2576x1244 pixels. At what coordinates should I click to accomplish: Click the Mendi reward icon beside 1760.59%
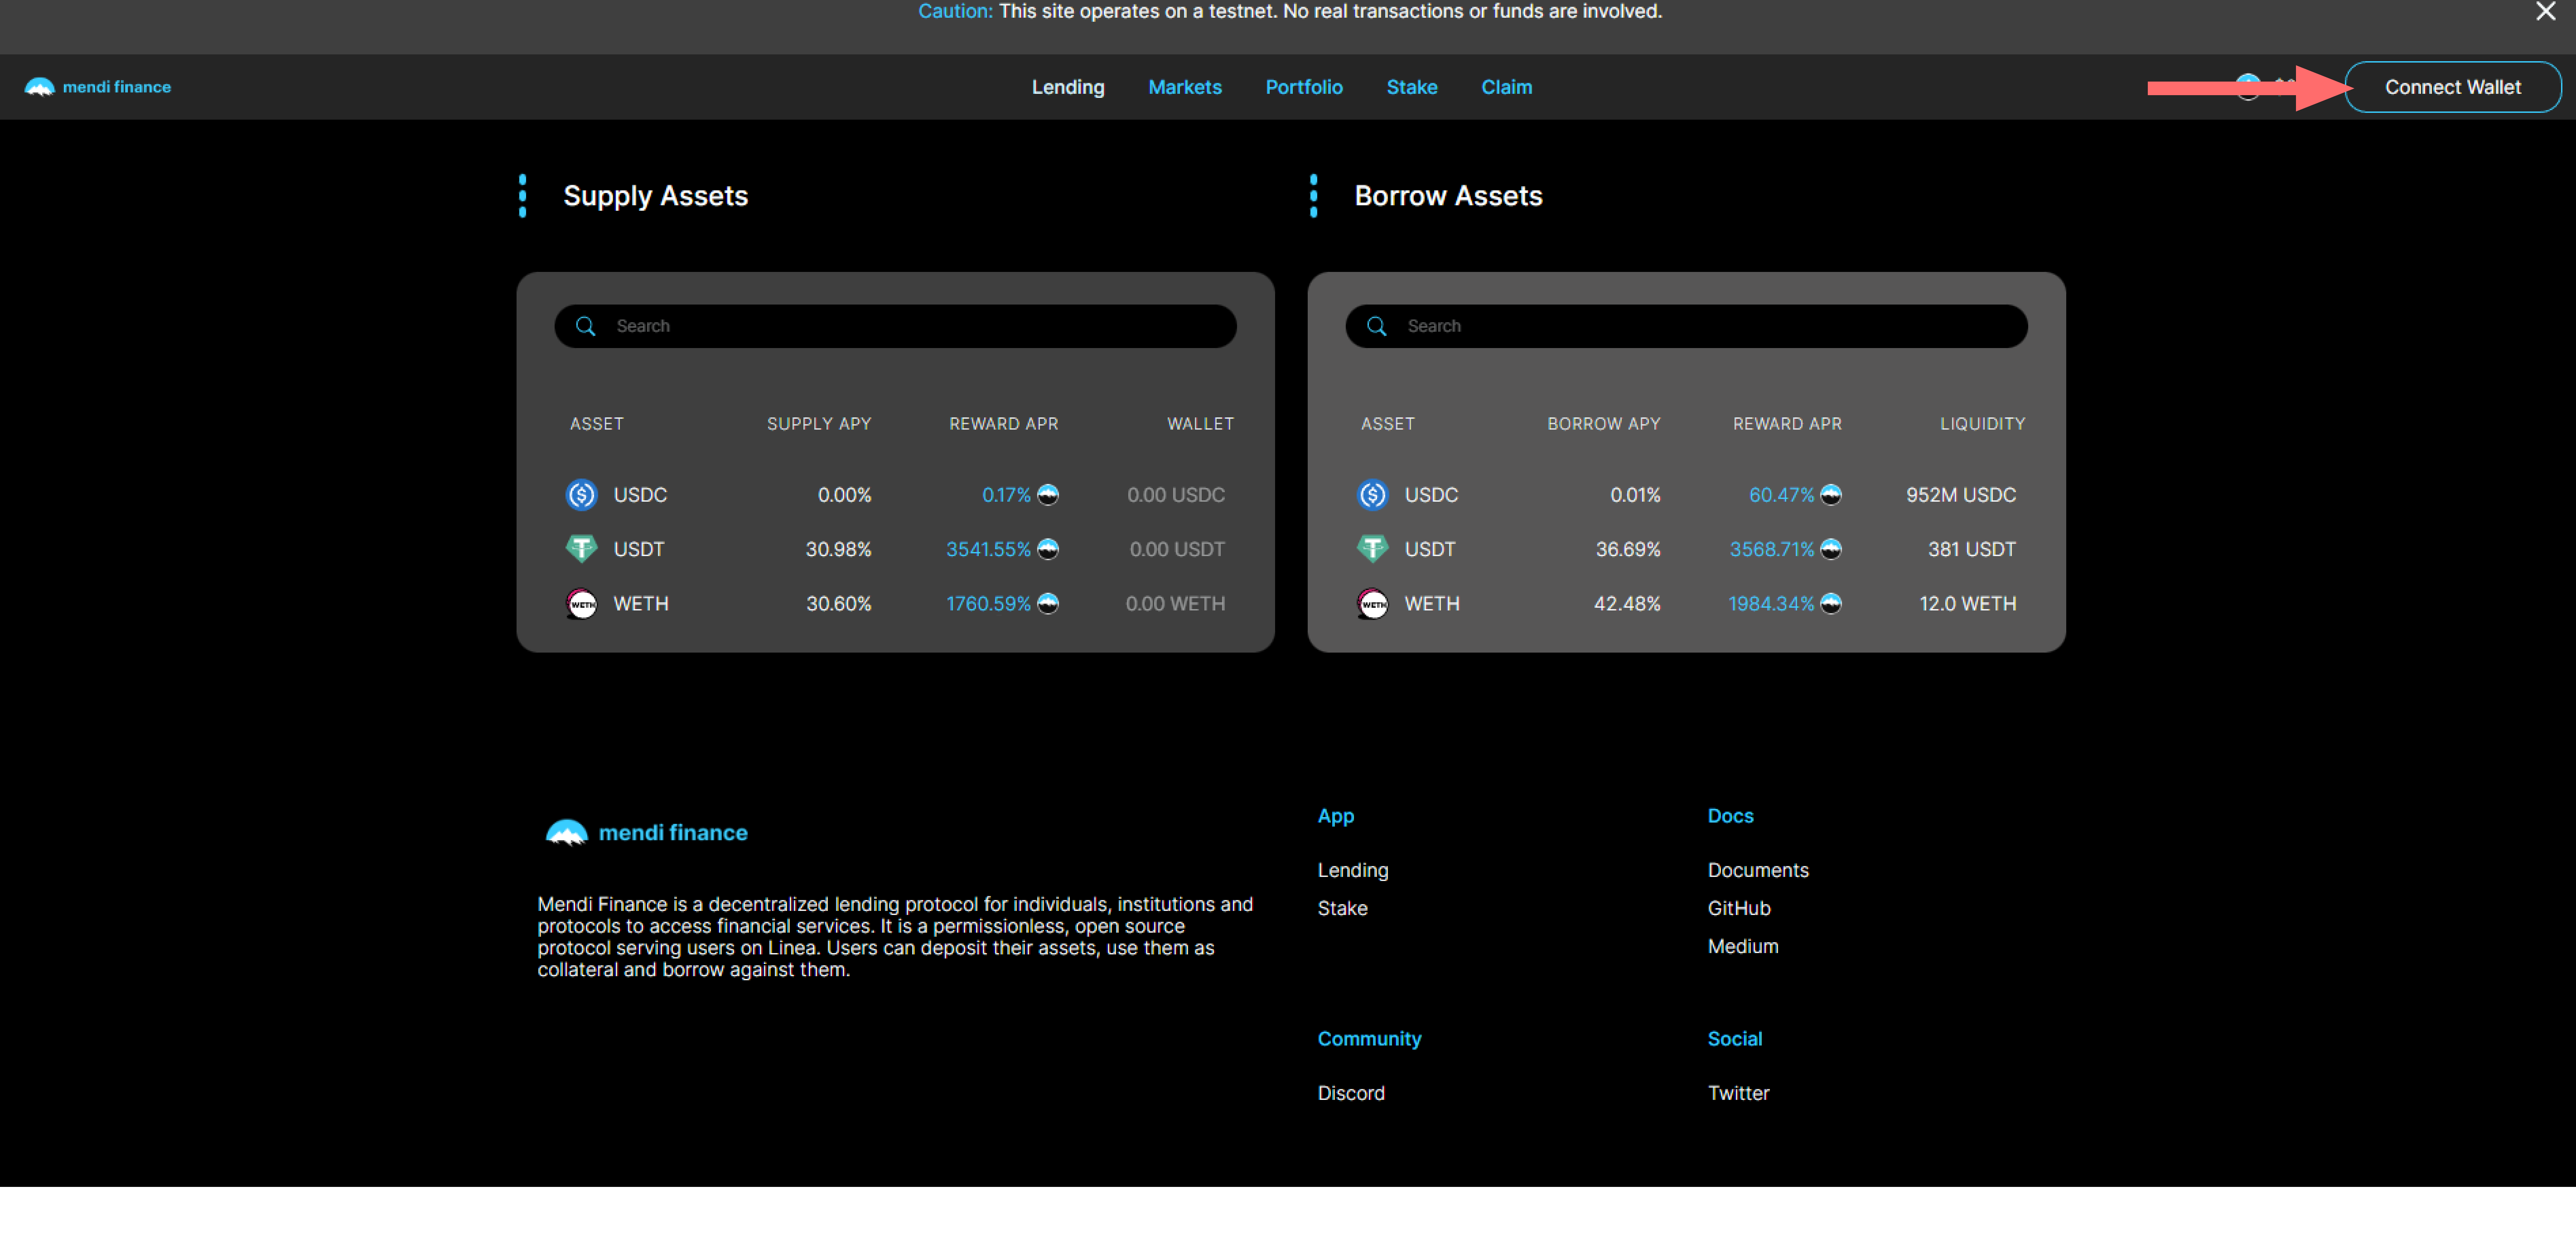[x=1048, y=604]
